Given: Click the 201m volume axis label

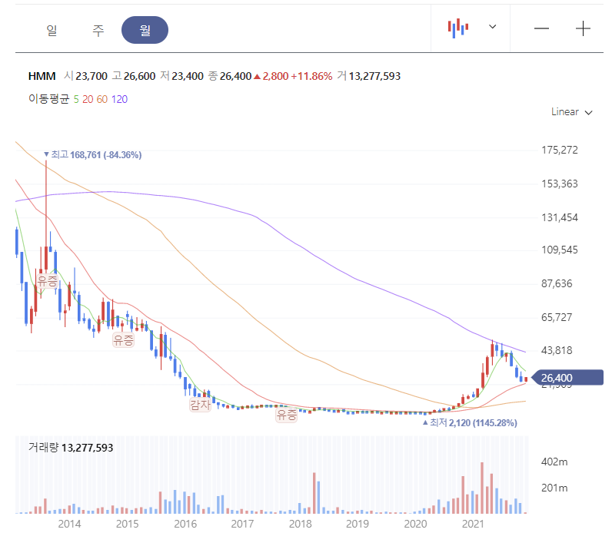Looking at the screenshot, I should 554,488.
